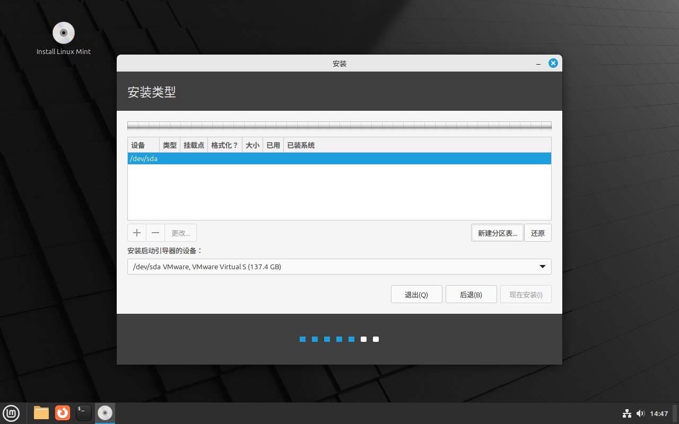Launch the Install Linux Mint desktop icon

tap(63, 32)
